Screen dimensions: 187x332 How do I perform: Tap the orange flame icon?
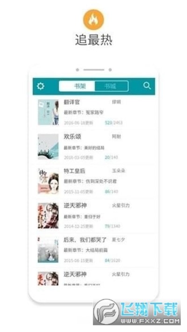tap(93, 20)
